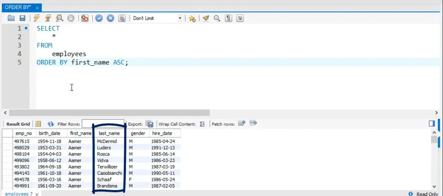Toggle word wrapping in the editor toolbar

click(x=240, y=18)
